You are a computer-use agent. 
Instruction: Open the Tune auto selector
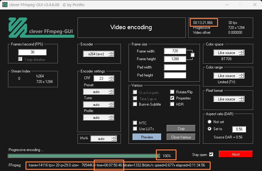[99, 104]
